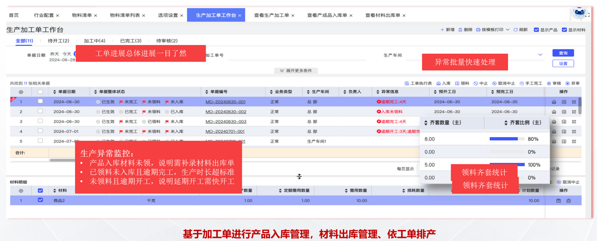Click the 中止 stop icon
This screenshot has width=597, height=241.
[x=476, y=83]
